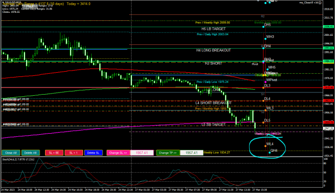Click the "Prev / Monthly High" orange label

(x=211, y=109)
